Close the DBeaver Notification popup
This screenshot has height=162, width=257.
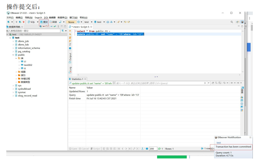click(250, 137)
